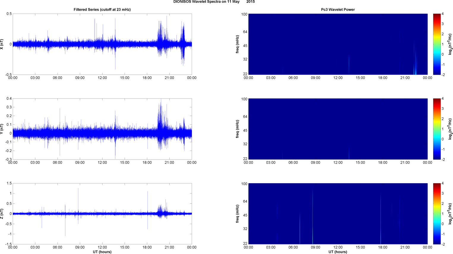Click the '0' tick on the middle colorbar
The image size is (453, 254).
[x=443, y=139]
